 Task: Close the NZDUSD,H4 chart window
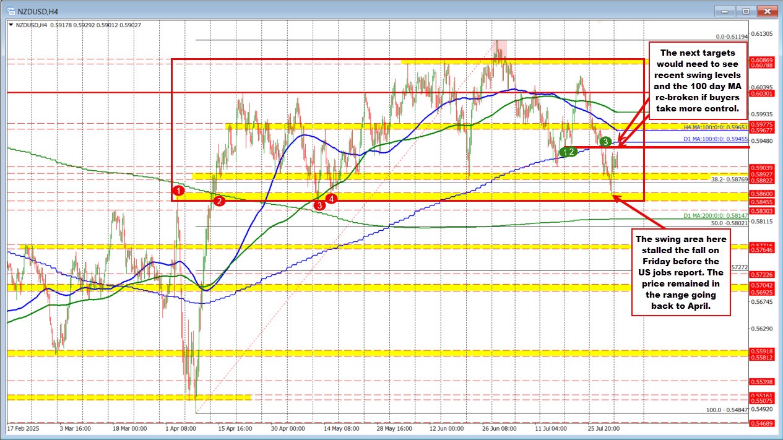click(x=768, y=11)
